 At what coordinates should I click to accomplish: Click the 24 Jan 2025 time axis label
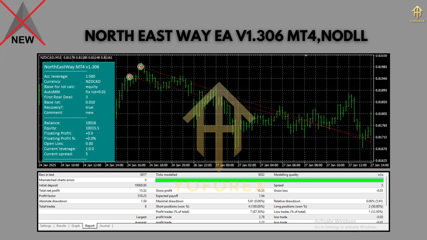48,165
